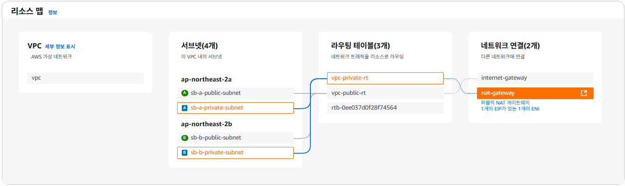
Task: Click blue B badge of sb-b-private-subnet
Action: (185, 152)
